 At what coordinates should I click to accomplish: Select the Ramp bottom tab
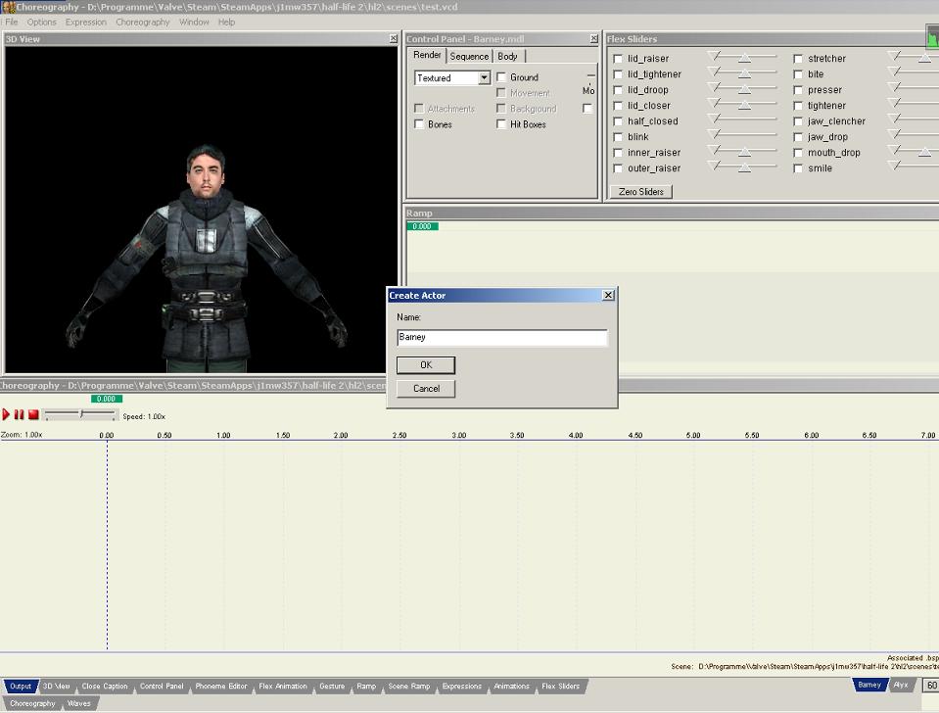click(366, 686)
